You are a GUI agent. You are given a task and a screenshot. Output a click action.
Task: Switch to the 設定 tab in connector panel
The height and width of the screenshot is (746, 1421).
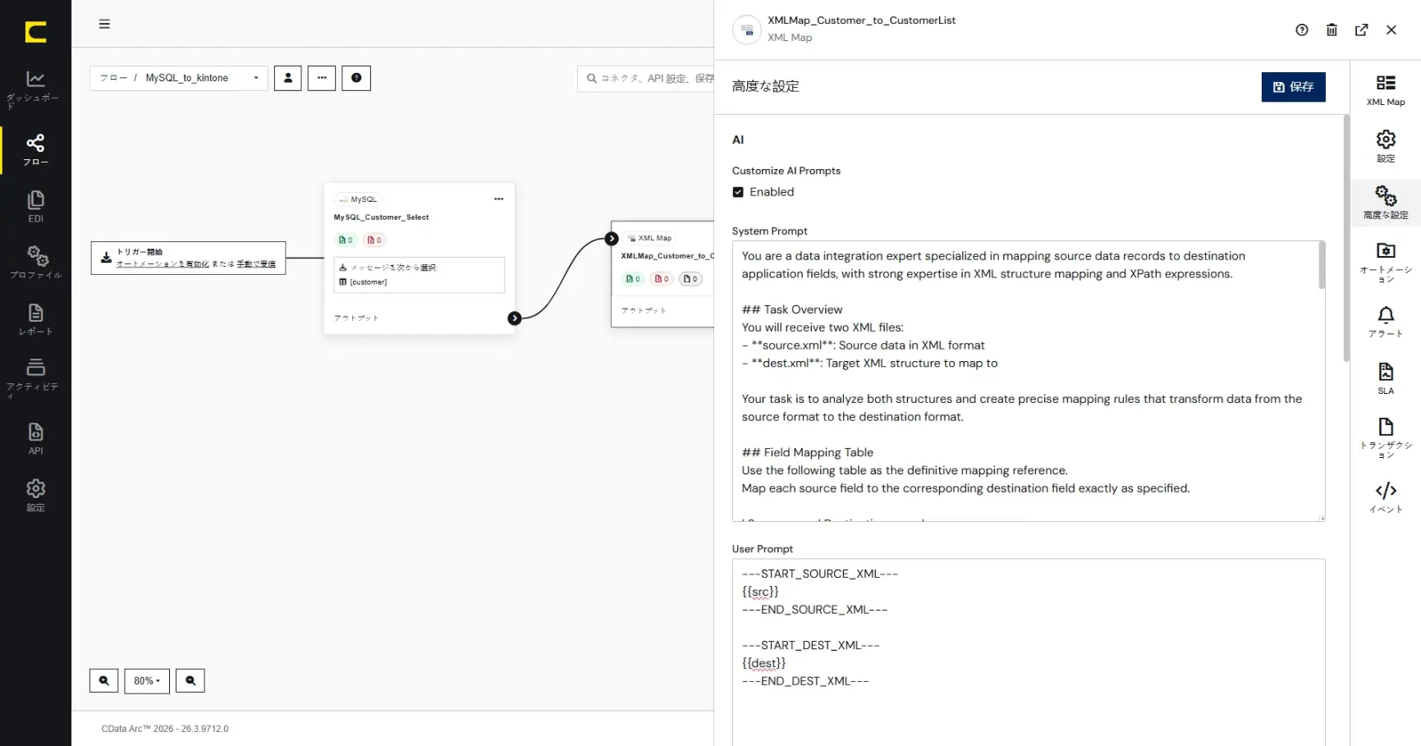point(1386,146)
